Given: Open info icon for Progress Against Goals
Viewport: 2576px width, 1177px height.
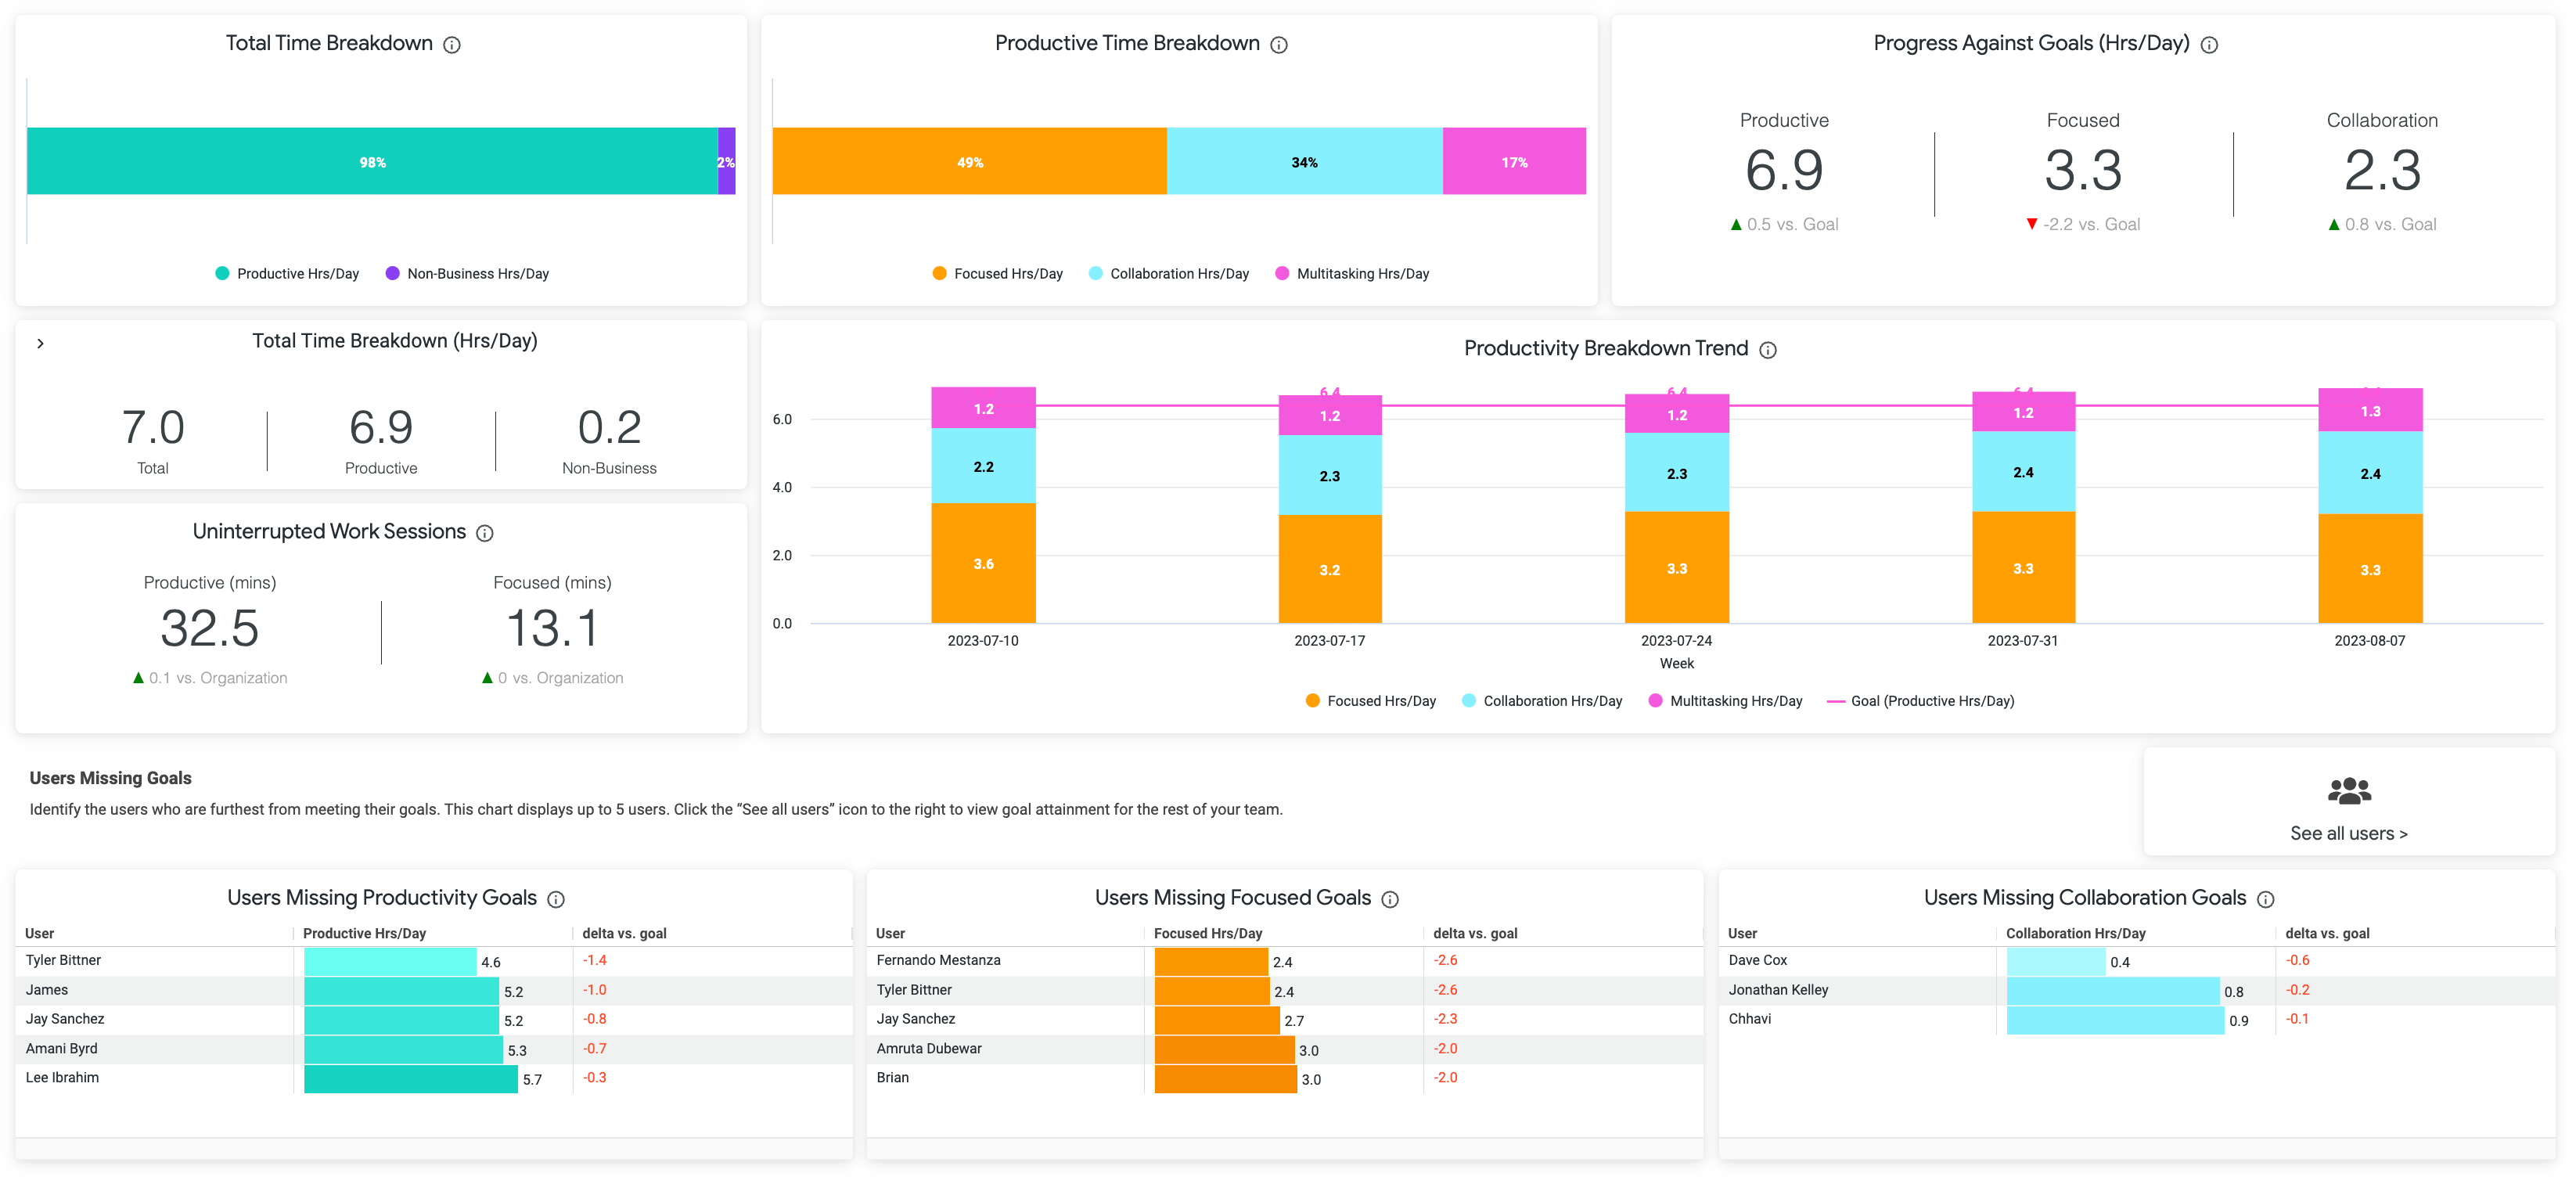Looking at the screenshot, I should pyautogui.click(x=2209, y=45).
